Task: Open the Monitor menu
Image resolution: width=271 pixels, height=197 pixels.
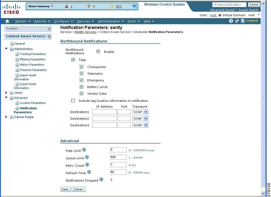Action: tap(23, 21)
